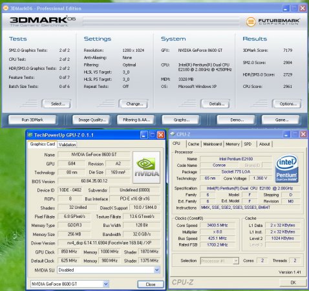Image resolution: width=309 pixels, height=291 pixels.
Task: Click the Bandwidth value 32.0 GB/s
Action: pyautogui.click(x=142, y=234)
